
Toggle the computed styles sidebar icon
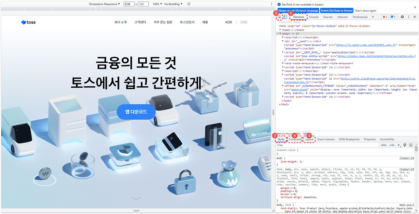pyautogui.click(x=411, y=145)
